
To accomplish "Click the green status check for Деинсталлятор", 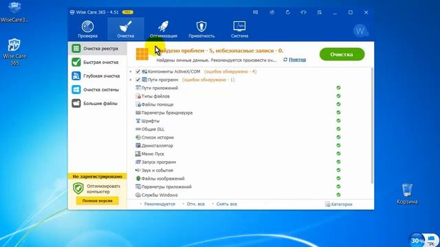I will [x=338, y=145].
